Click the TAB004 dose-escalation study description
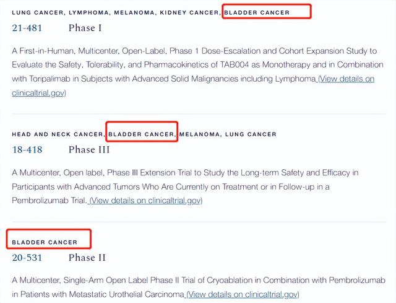 [186, 65]
